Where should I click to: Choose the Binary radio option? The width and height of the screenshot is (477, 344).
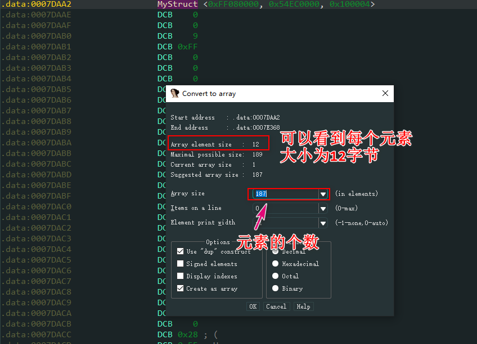point(275,288)
